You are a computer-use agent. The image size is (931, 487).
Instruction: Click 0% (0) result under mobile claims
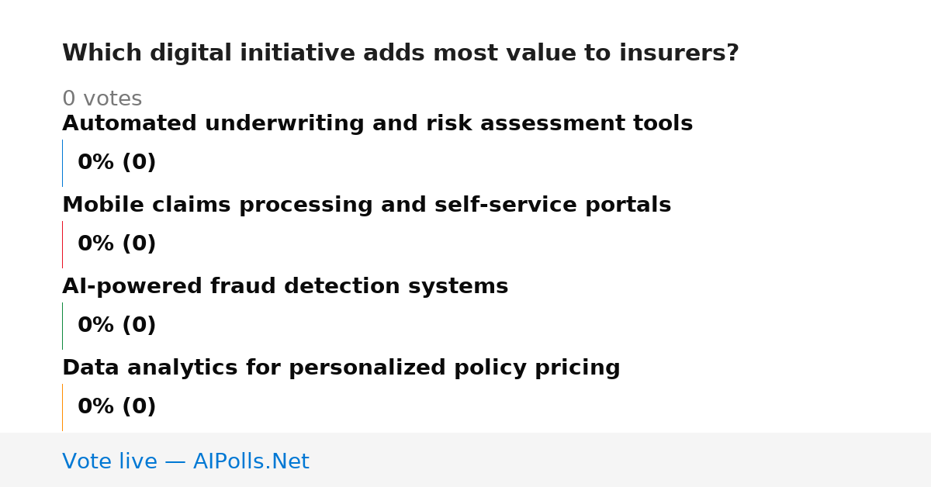coord(116,244)
